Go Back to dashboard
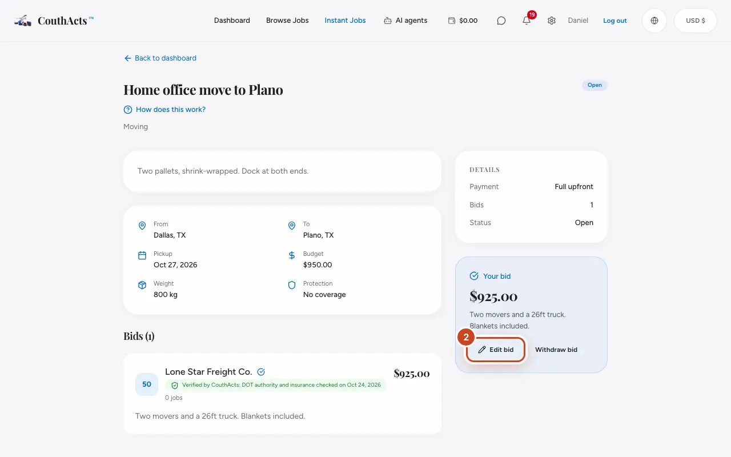This screenshot has height=457, width=731. pos(160,58)
